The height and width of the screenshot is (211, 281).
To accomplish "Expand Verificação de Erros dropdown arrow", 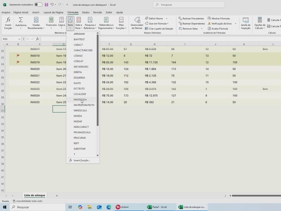I will (x=235, y=23).
